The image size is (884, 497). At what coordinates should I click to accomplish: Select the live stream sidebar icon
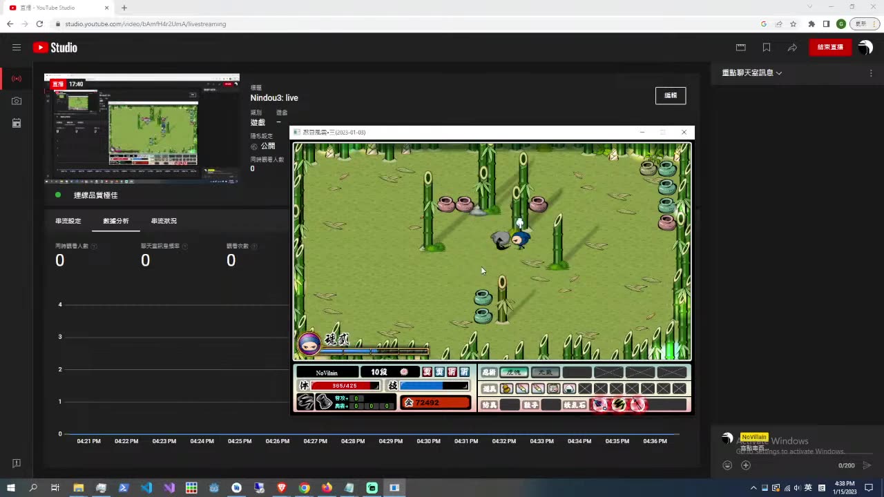(x=17, y=79)
